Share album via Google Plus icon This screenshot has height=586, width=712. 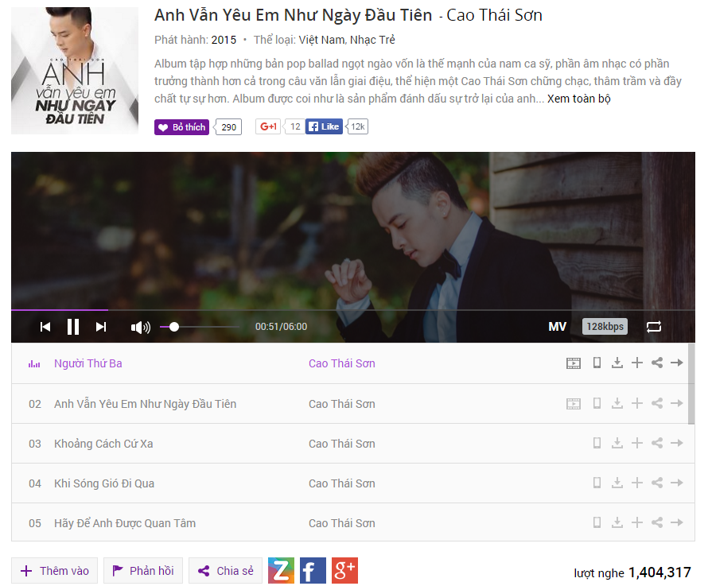(344, 571)
